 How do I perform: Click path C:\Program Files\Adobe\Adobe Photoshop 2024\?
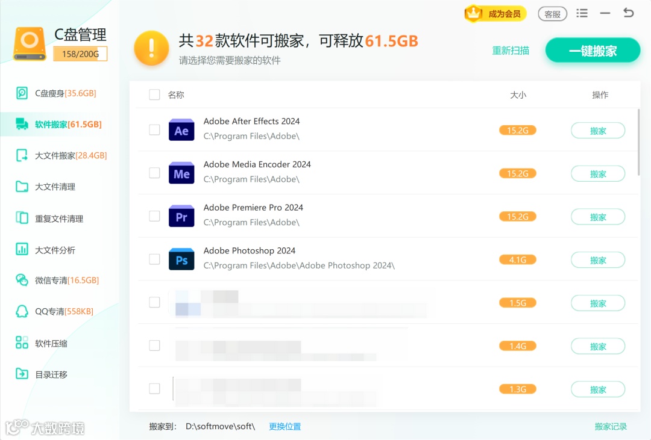click(x=299, y=265)
